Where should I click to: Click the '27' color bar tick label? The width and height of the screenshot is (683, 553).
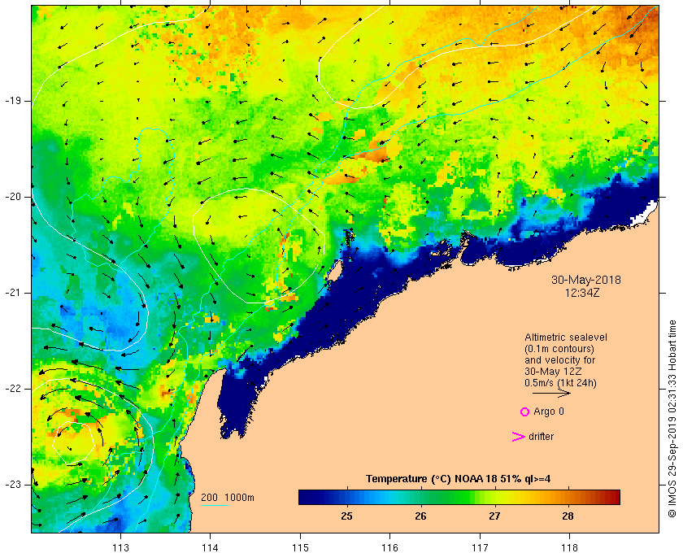click(494, 516)
